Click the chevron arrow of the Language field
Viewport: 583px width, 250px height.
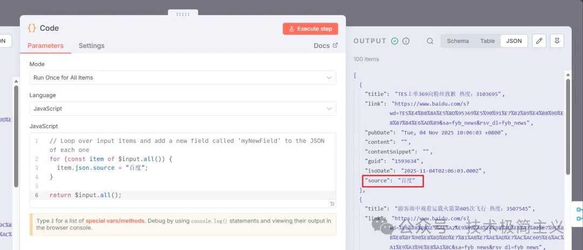pyautogui.click(x=329, y=109)
